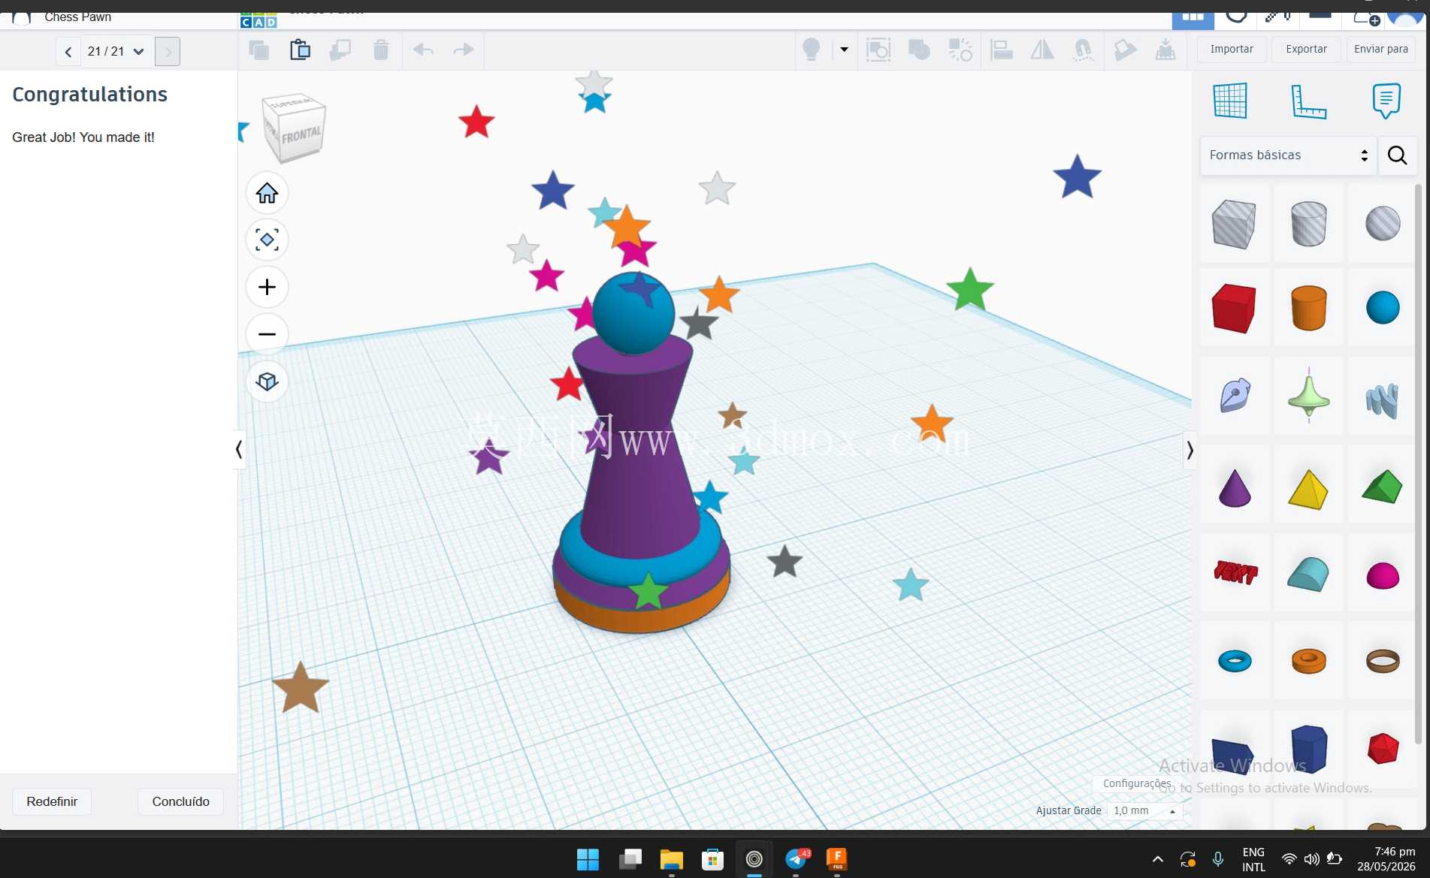Open the Notes tool
The width and height of the screenshot is (1430, 878).
coord(1386,101)
